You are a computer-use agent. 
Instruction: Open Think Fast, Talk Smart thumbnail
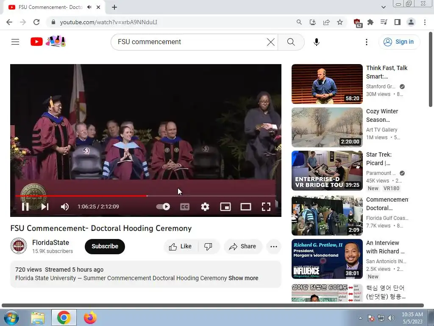click(x=327, y=84)
